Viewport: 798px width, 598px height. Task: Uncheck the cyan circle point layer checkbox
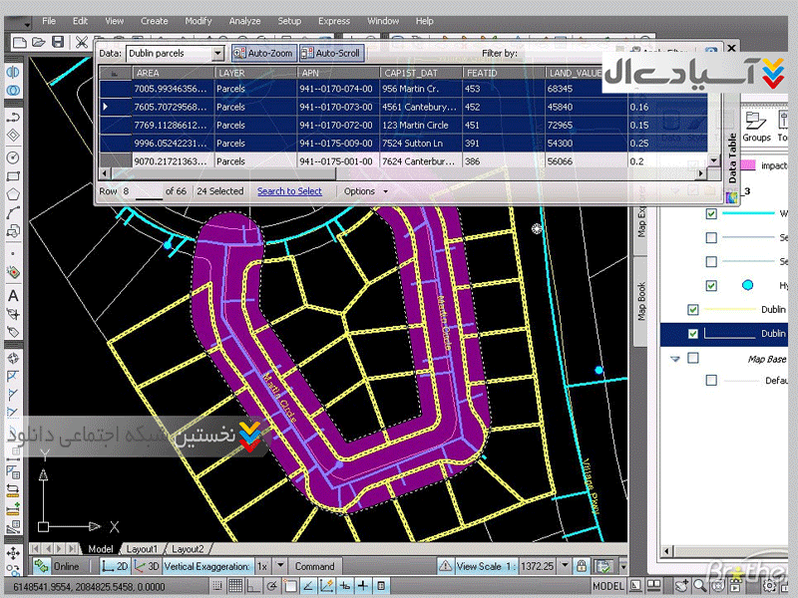tap(711, 285)
